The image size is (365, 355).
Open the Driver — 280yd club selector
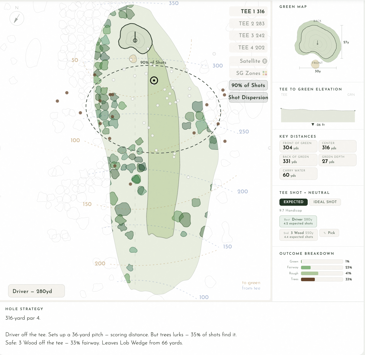tap(36, 291)
